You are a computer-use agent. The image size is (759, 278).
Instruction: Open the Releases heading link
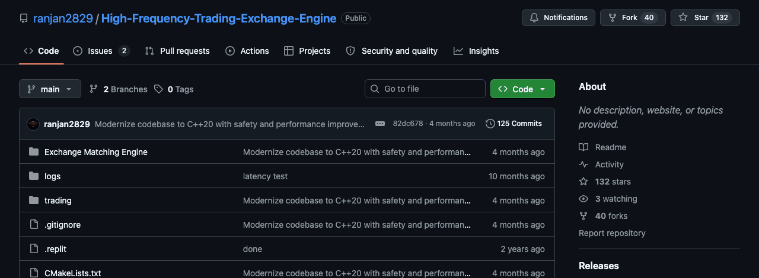coord(599,266)
